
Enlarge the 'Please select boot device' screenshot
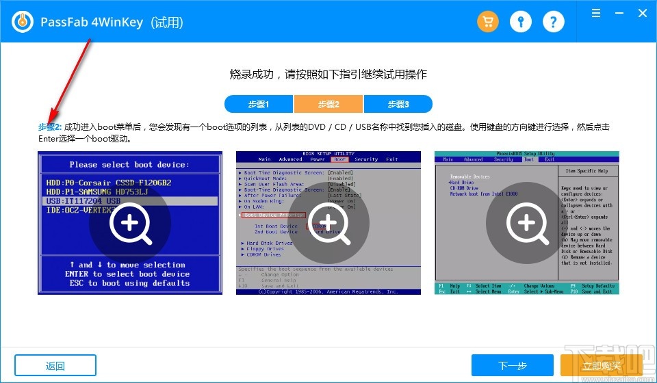pyautogui.click(x=130, y=223)
